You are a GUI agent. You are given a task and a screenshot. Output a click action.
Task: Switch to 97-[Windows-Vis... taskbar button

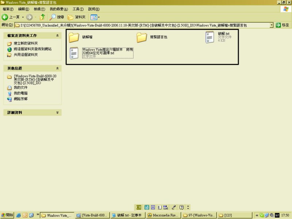(199, 215)
